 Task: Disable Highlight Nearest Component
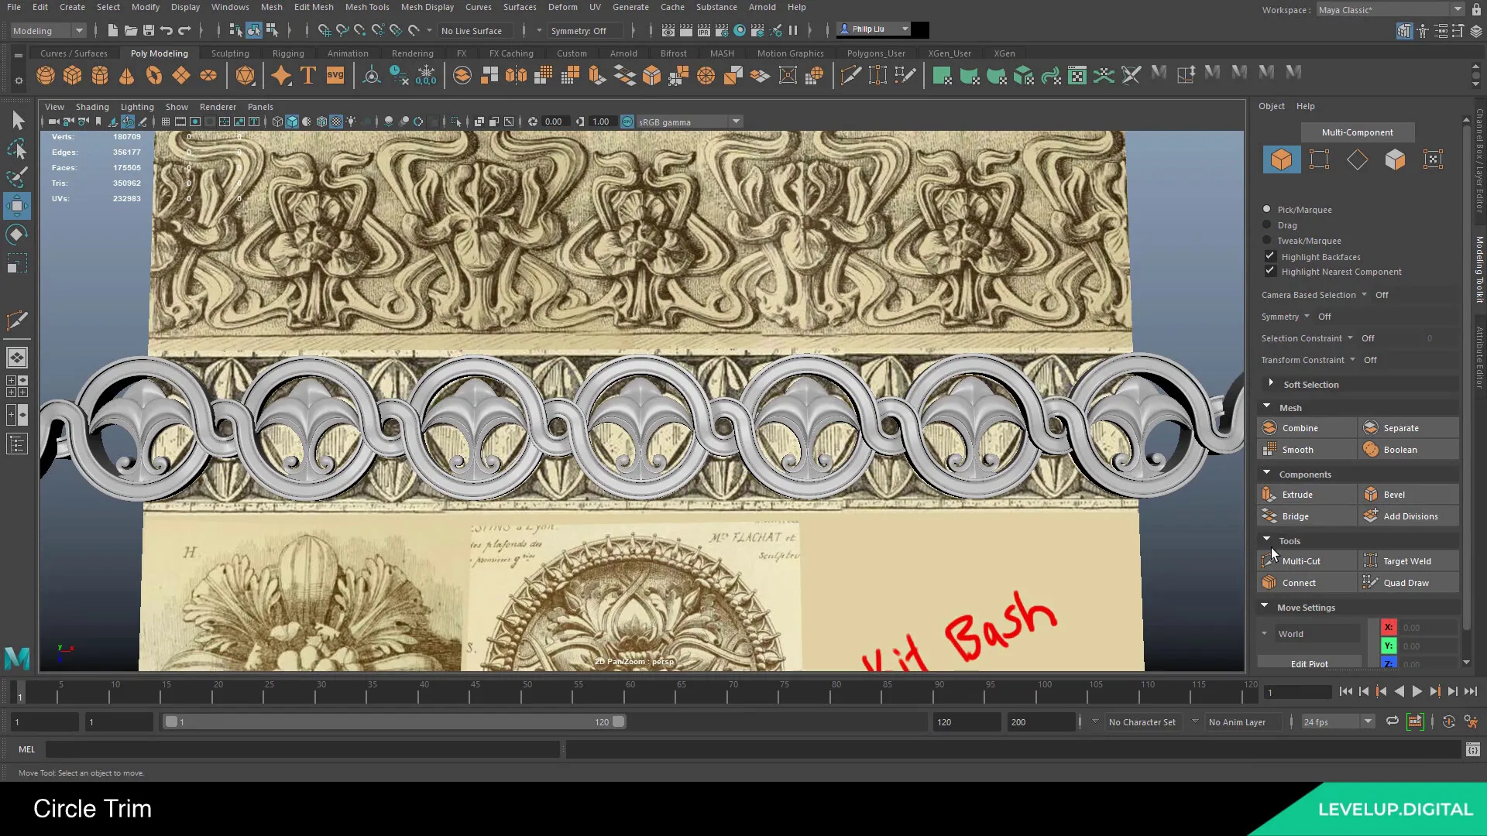(1270, 271)
